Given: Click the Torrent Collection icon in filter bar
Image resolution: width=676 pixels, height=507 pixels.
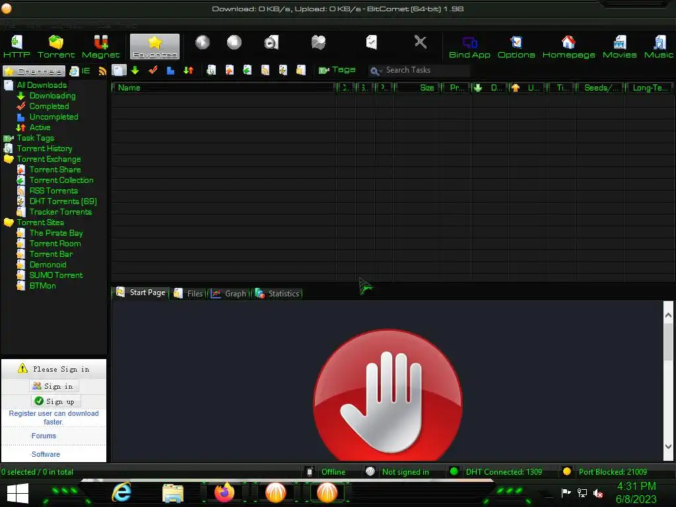Looking at the screenshot, I should pyautogui.click(x=247, y=70).
